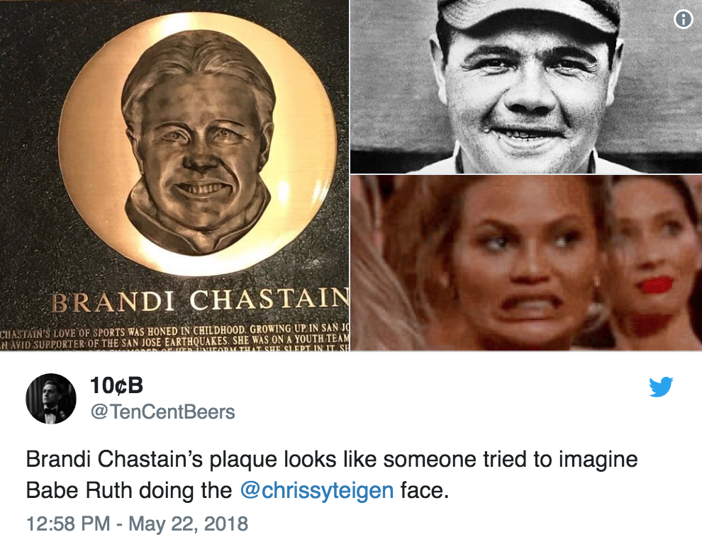Click the tweet text about plaque
702x544 pixels.
click(331, 475)
